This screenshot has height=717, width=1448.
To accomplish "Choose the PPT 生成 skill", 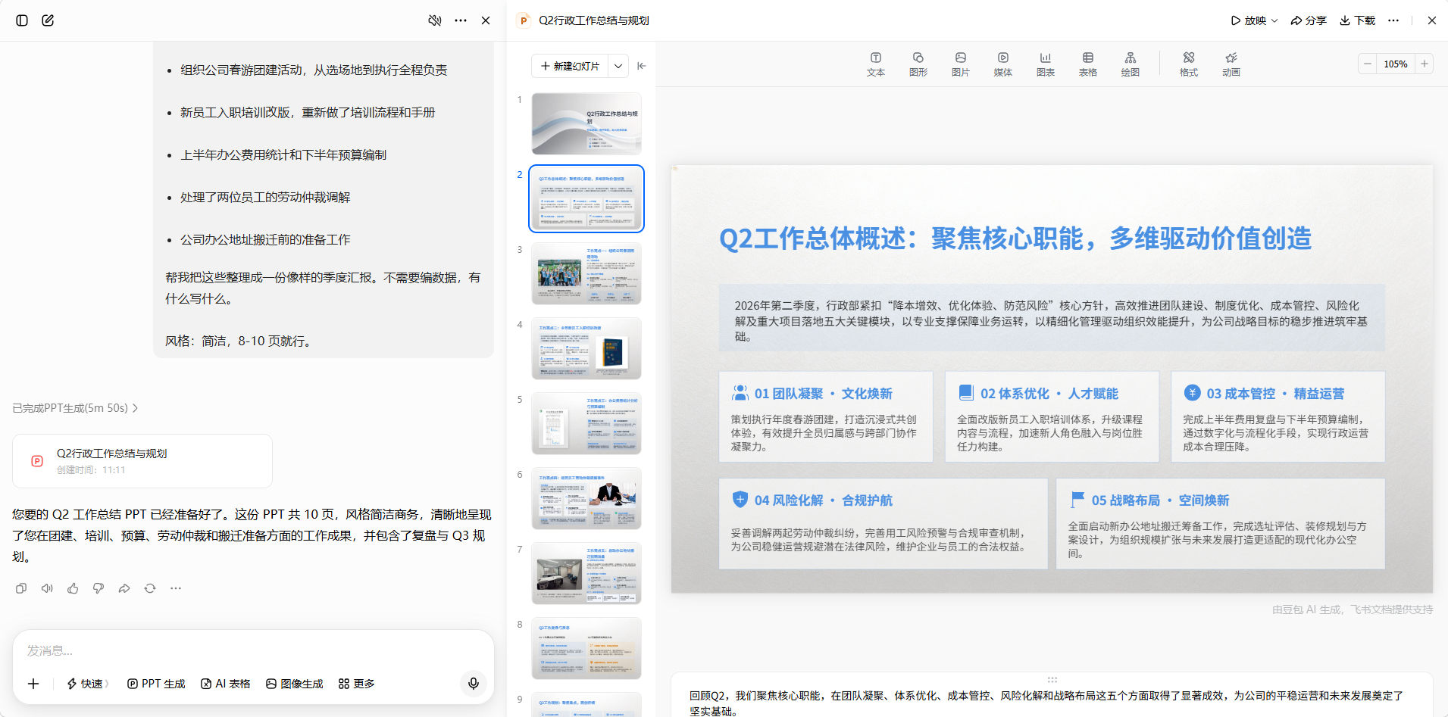I will coord(156,684).
